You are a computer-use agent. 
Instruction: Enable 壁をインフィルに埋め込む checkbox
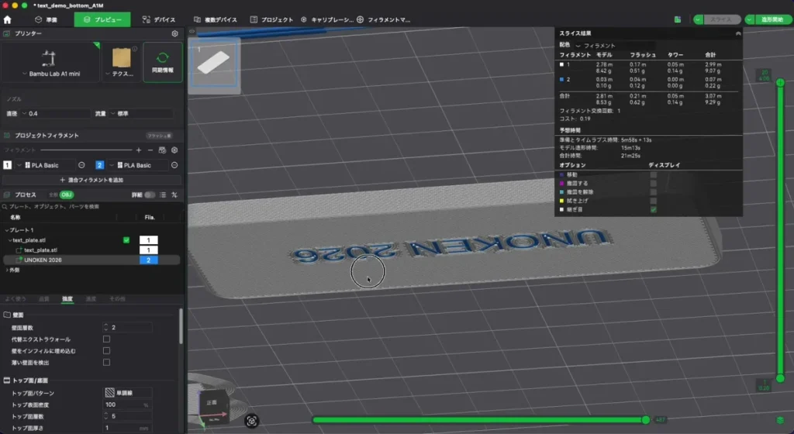106,350
